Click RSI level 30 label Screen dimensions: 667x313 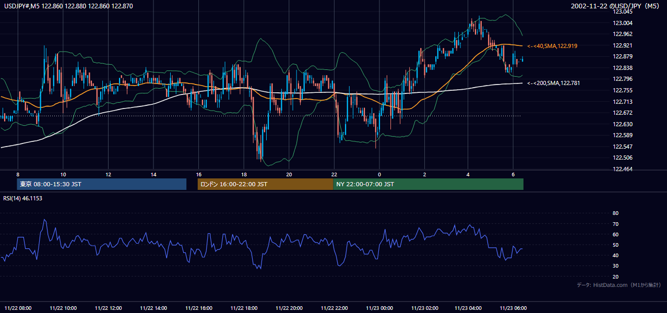pyautogui.click(x=615, y=266)
